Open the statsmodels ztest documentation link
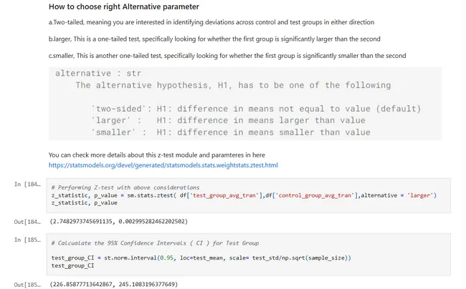This screenshot has width=466, height=289. 163,165
